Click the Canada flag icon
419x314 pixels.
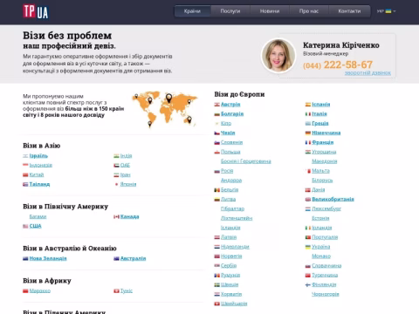coord(116,217)
